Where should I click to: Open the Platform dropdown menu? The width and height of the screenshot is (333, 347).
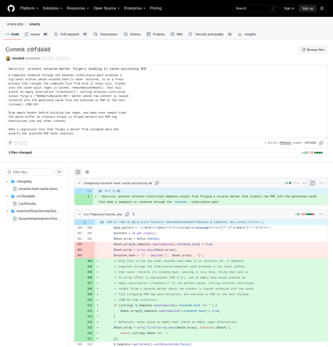(29, 8)
